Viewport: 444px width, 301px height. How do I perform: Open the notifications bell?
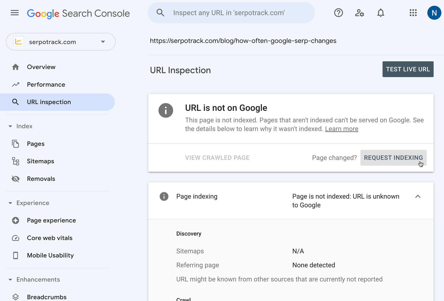(381, 13)
